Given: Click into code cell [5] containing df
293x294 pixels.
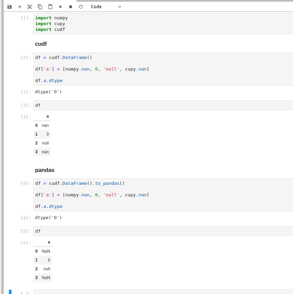Looking at the screenshot, I should pos(163,231).
